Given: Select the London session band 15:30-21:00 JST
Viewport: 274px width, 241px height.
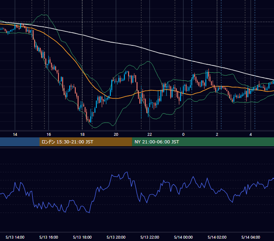Looking at the screenshot, I should (85, 142).
